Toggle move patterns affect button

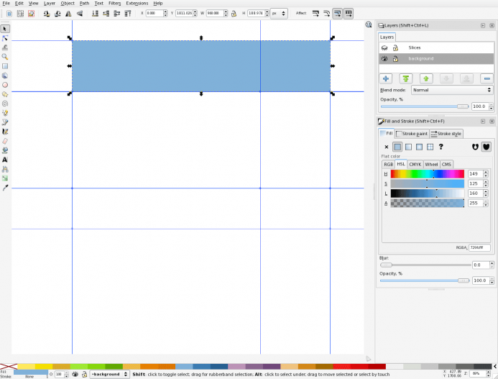click(x=349, y=14)
